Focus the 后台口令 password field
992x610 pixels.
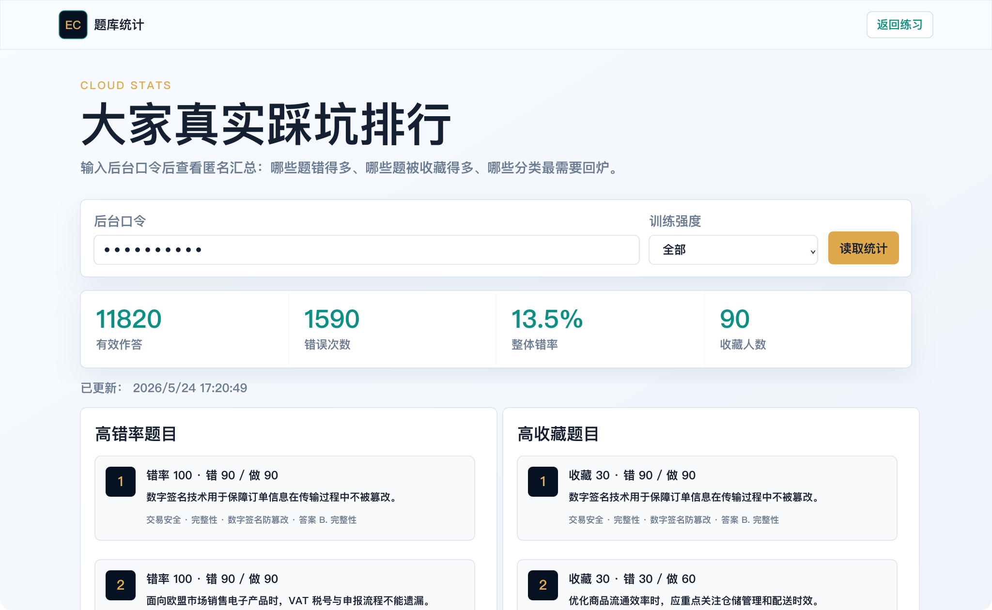pyautogui.click(x=366, y=250)
